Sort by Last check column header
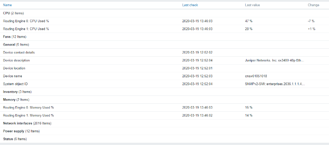The height and width of the screenshot is (145, 329). click(x=190, y=5)
